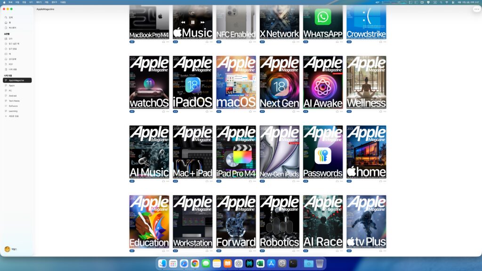Click the cloud download icon under watchOS issue

(163, 112)
